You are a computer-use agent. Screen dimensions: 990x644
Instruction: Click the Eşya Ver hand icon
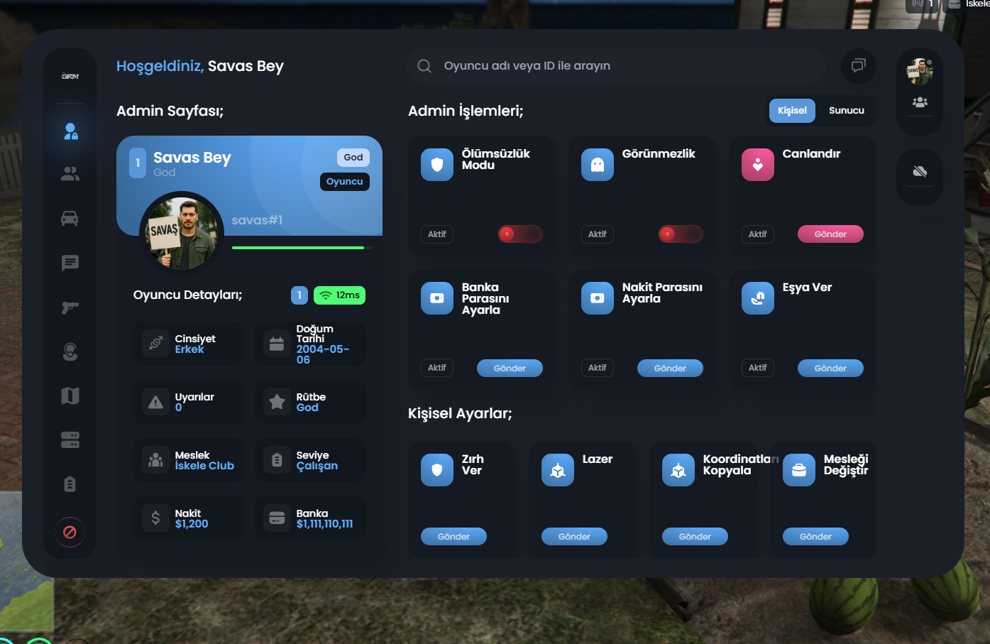pyautogui.click(x=758, y=298)
